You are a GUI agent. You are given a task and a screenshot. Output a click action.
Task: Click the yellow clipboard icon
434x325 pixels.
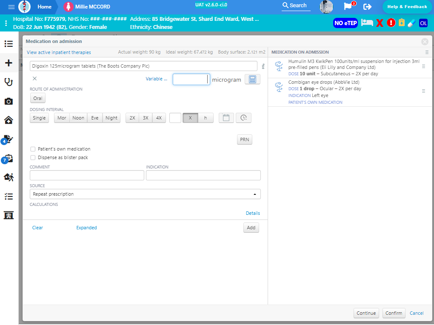pyautogui.click(x=402, y=23)
